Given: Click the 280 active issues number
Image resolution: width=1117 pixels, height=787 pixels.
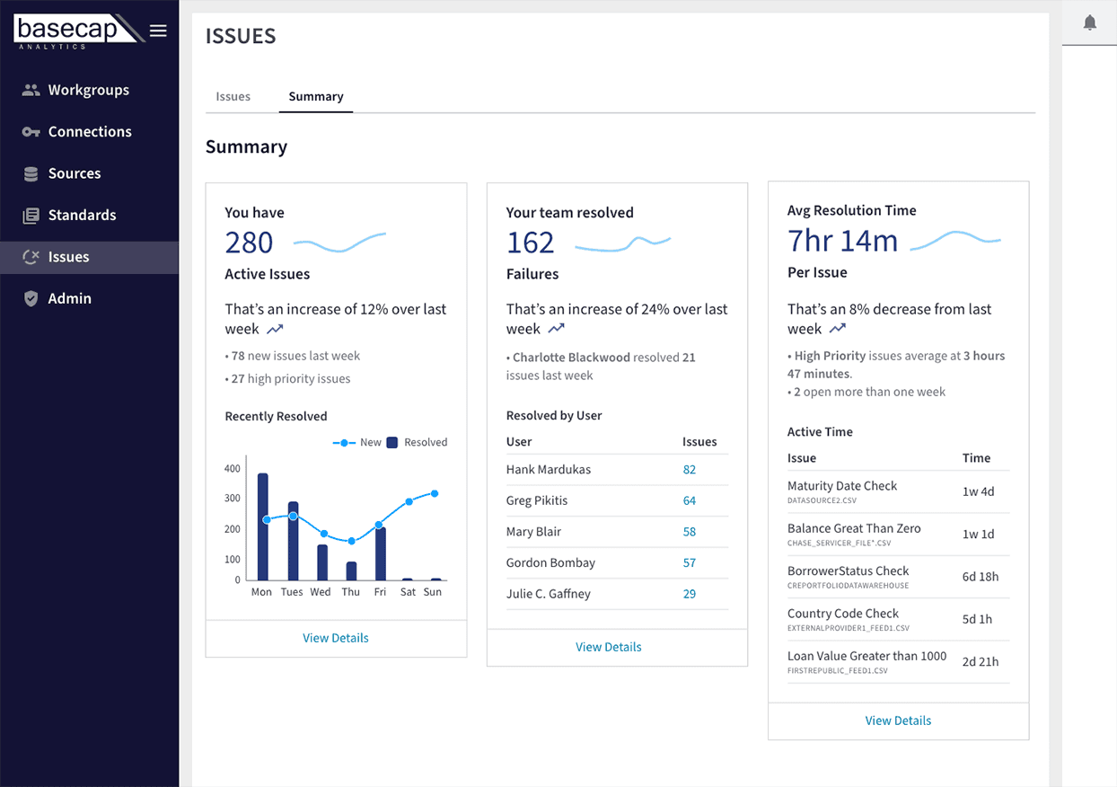Looking at the screenshot, I should [249, 243].
